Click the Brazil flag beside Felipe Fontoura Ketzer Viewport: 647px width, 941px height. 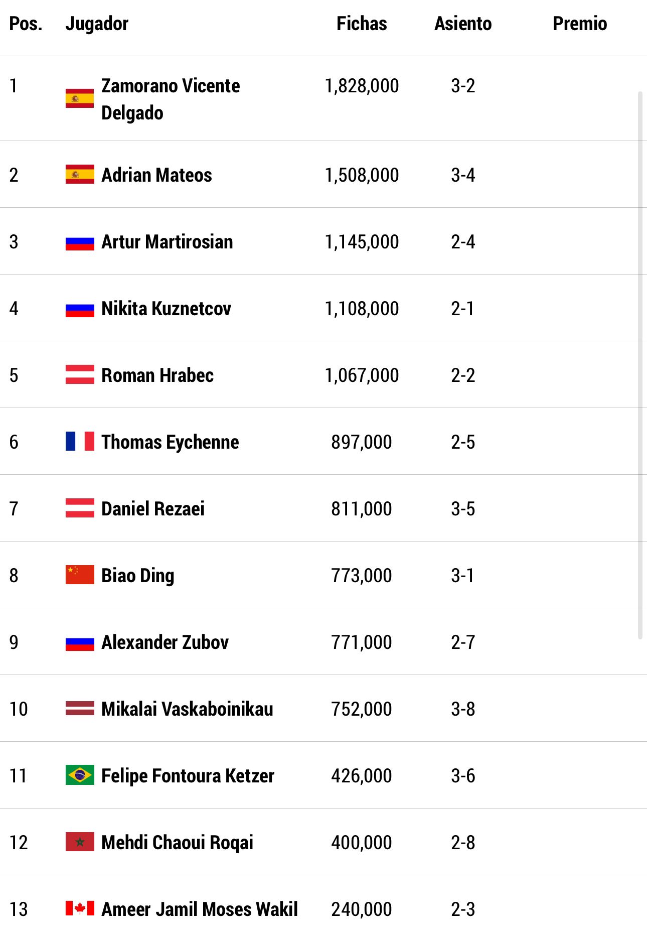tap(80, 775)
